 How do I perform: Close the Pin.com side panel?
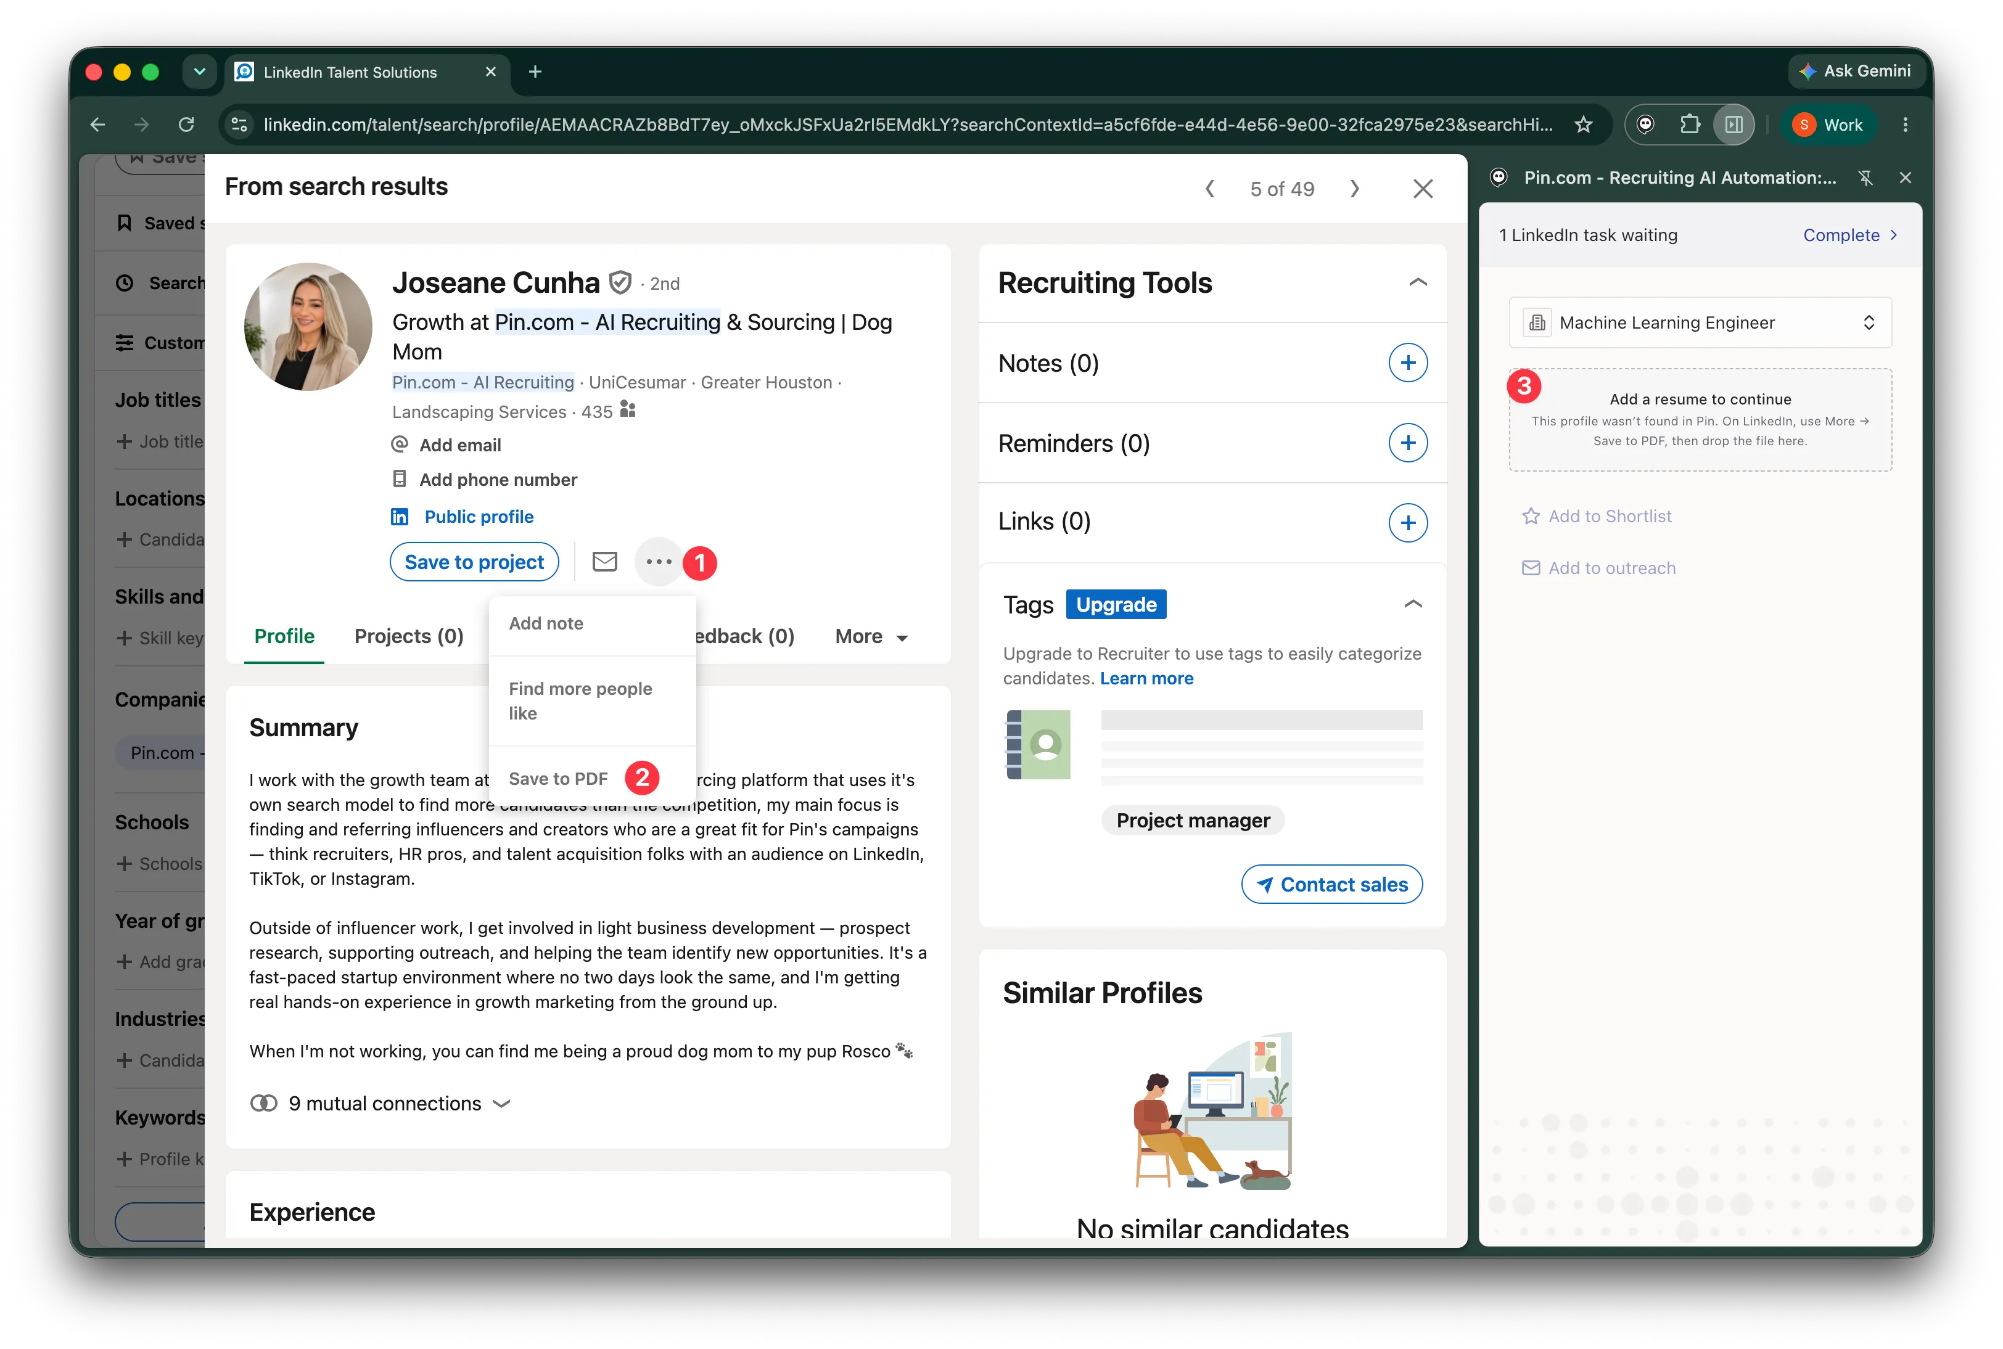1905,178
